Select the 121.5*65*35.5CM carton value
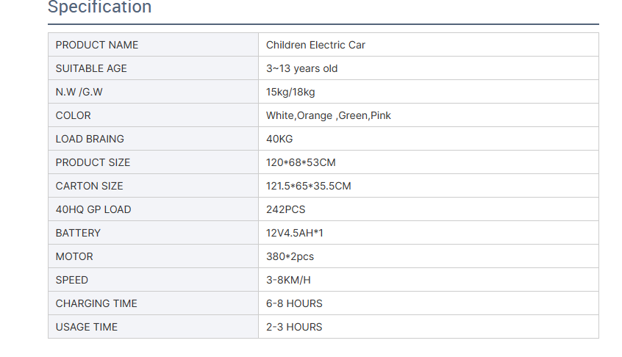 click(x=308, y=186)
